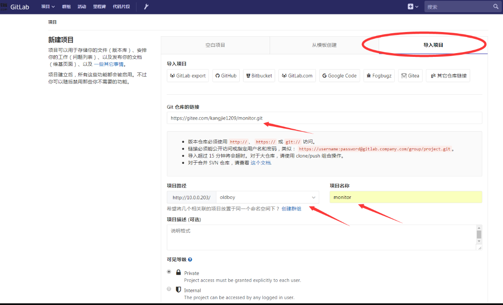Switch to the 导入项目 tab
The height and width of the screenshot is (305, 503).
(433, 45)
